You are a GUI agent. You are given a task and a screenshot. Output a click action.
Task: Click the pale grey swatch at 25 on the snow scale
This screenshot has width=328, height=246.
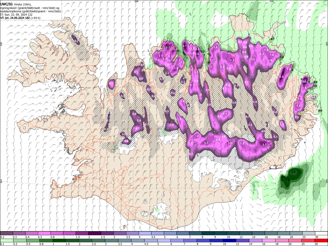coord(309,233)
